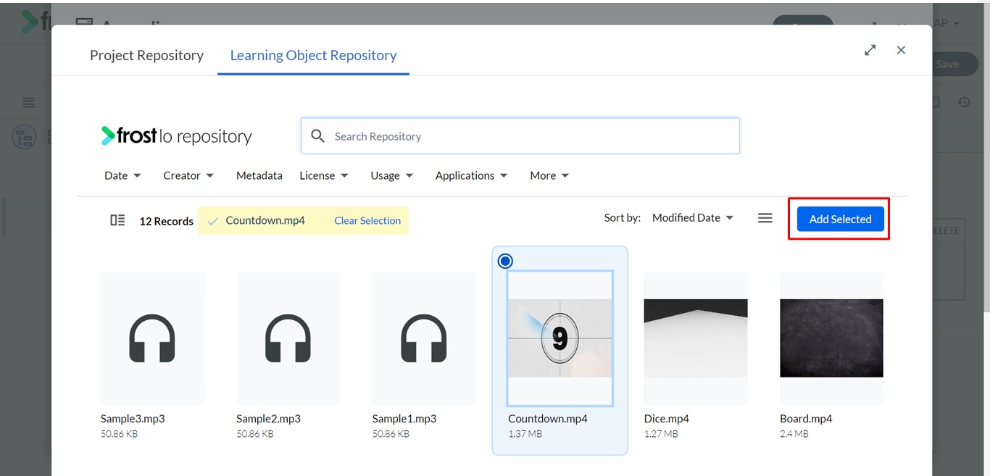The width and height of the screenshot is (990, 476).
Task: Select the Sample2.mp3 headphone icon
Action: [288, 338]
